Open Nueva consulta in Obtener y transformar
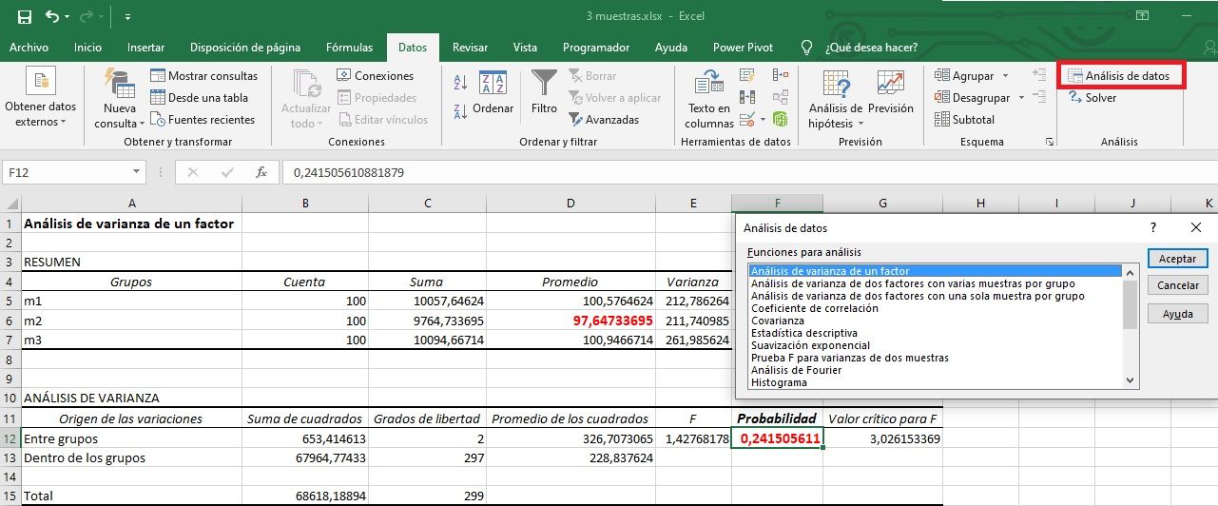Image resolution: width=1218 pixels, height=506 pixels. click(120, 99)
